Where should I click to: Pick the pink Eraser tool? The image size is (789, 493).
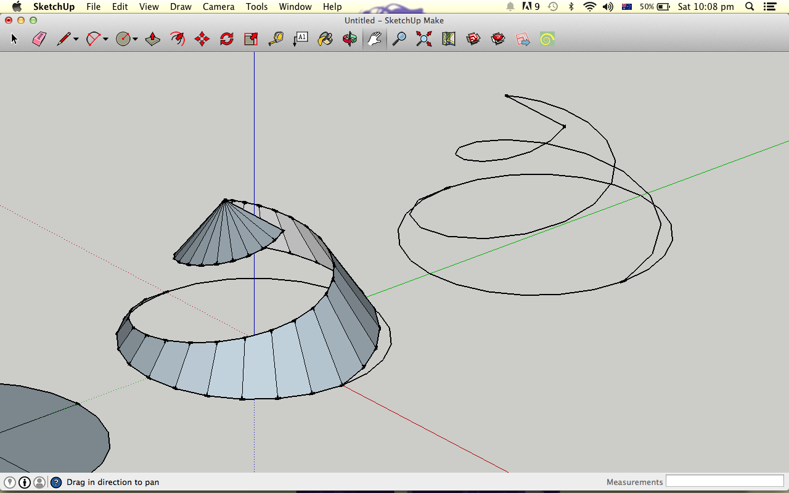39,39
